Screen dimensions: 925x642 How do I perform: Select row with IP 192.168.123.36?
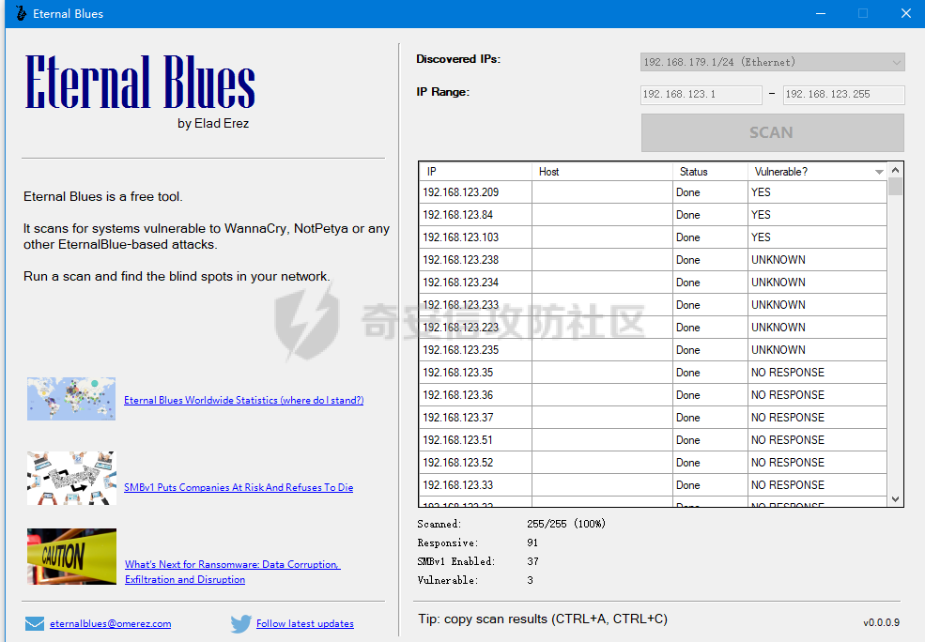tap(653, 395)
